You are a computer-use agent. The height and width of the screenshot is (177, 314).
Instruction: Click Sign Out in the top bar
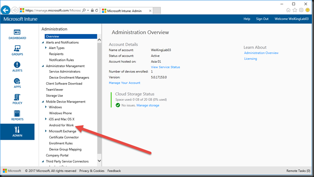coord(262,19)
